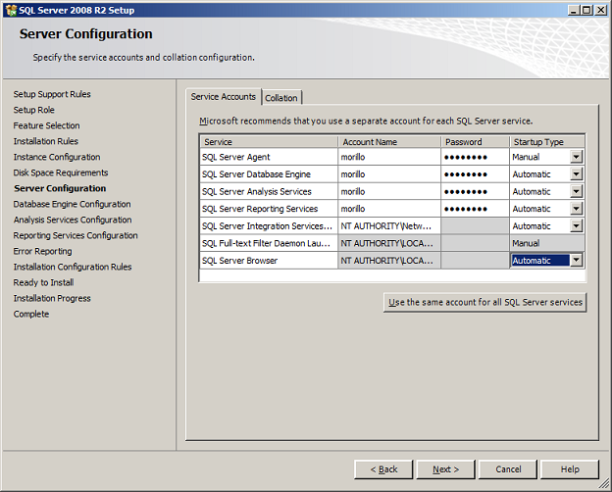Select the SQL Server Integration Services name cell

coord(269,225)
